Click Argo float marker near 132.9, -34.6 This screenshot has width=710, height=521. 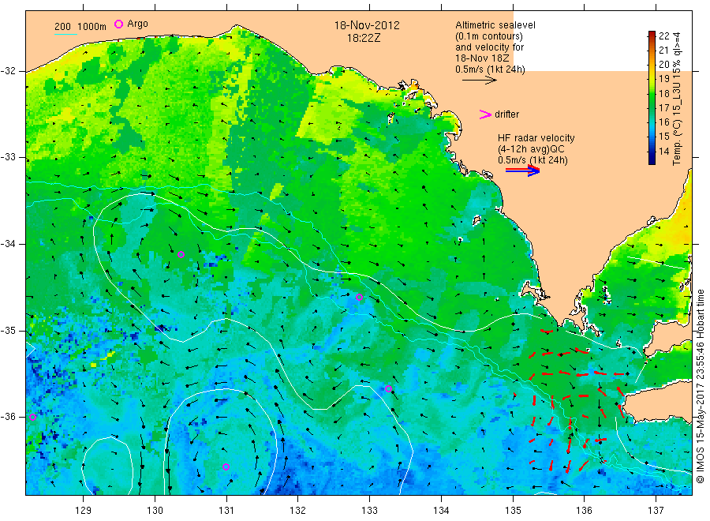tap(360, 297)
